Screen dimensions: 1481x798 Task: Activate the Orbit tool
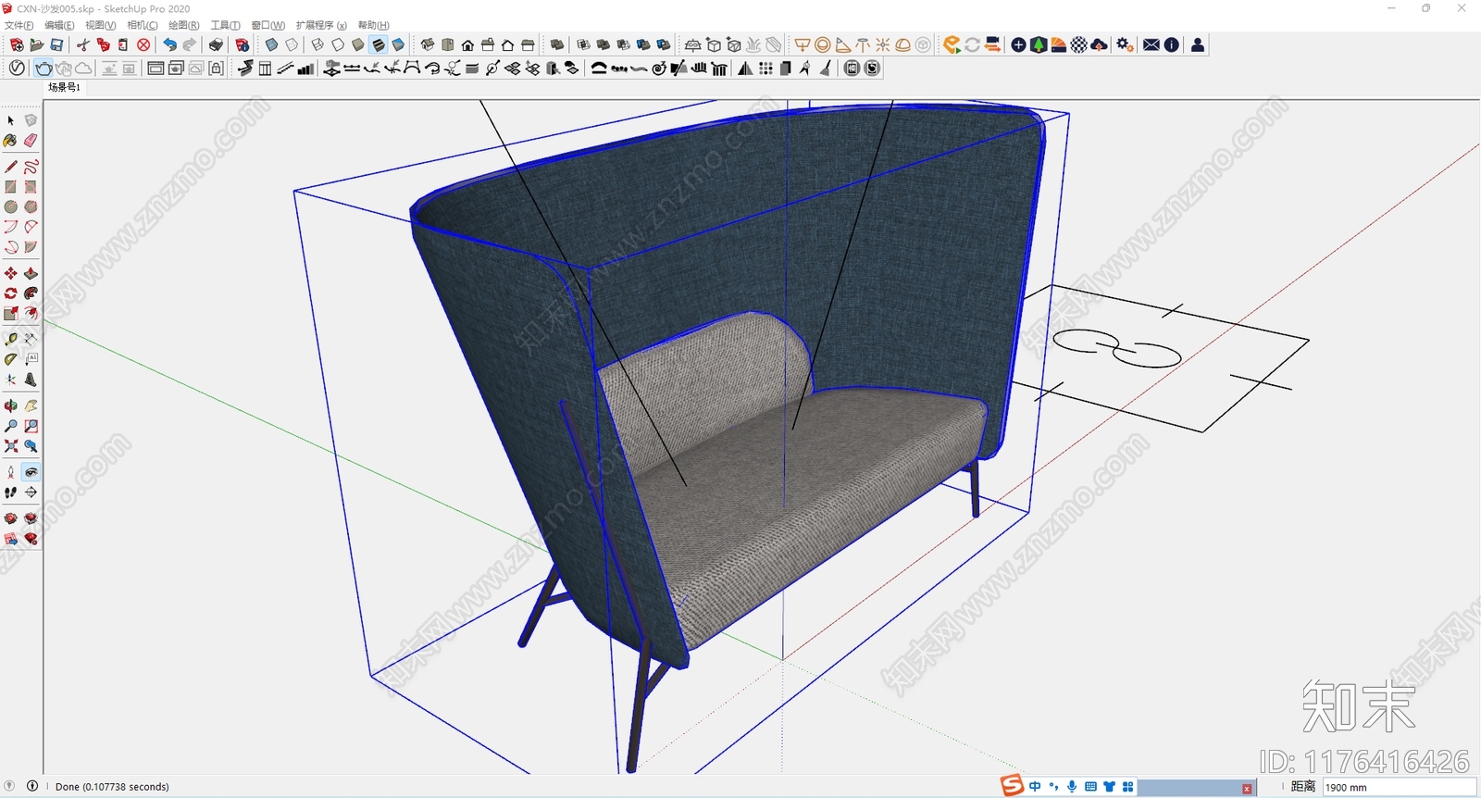[x=10, y=405]
